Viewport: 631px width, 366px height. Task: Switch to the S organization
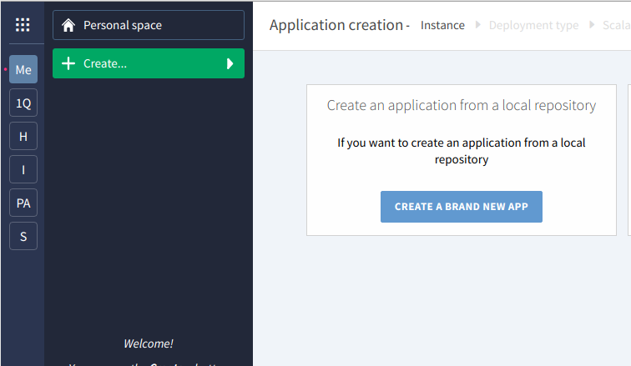[x=23, y=236]
